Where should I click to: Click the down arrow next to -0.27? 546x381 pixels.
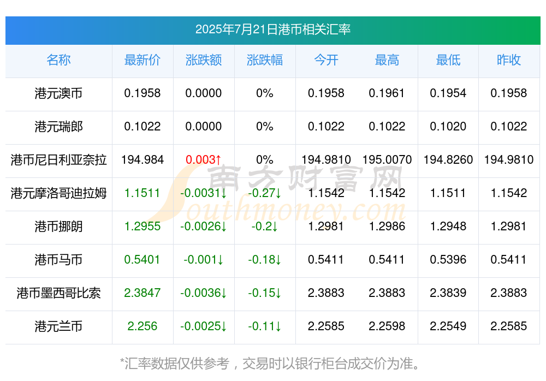(x=278, y=193)
